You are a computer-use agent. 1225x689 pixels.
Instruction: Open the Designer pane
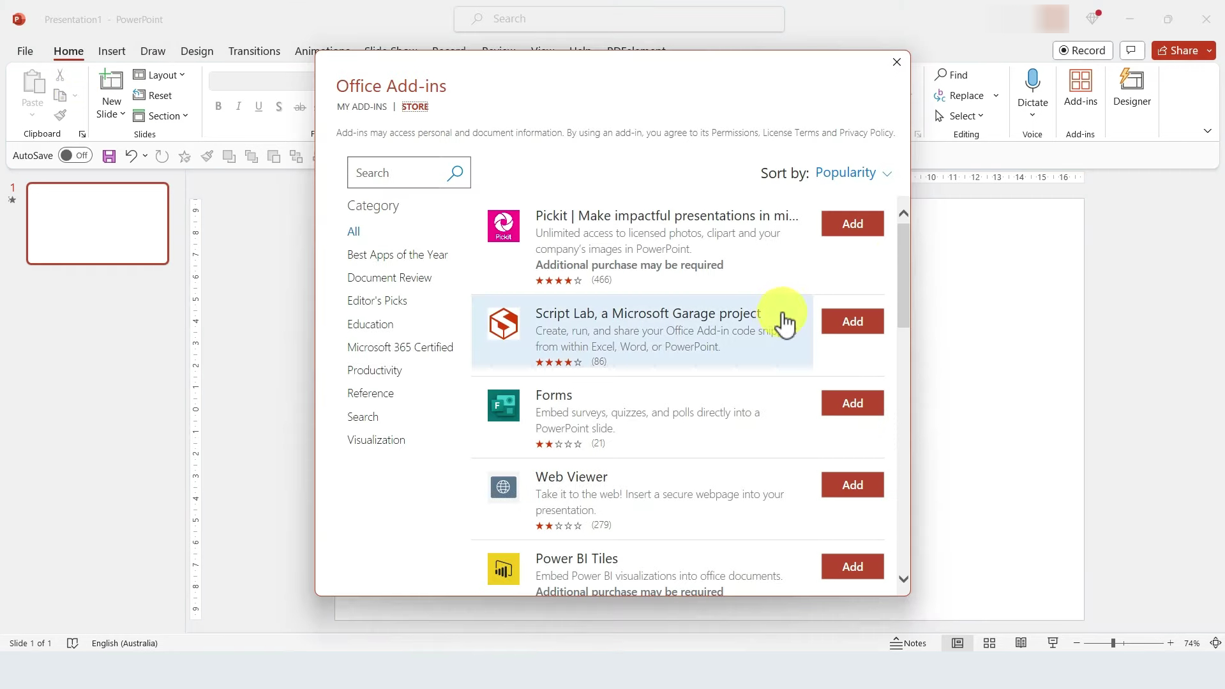(x=1132, y=88)
